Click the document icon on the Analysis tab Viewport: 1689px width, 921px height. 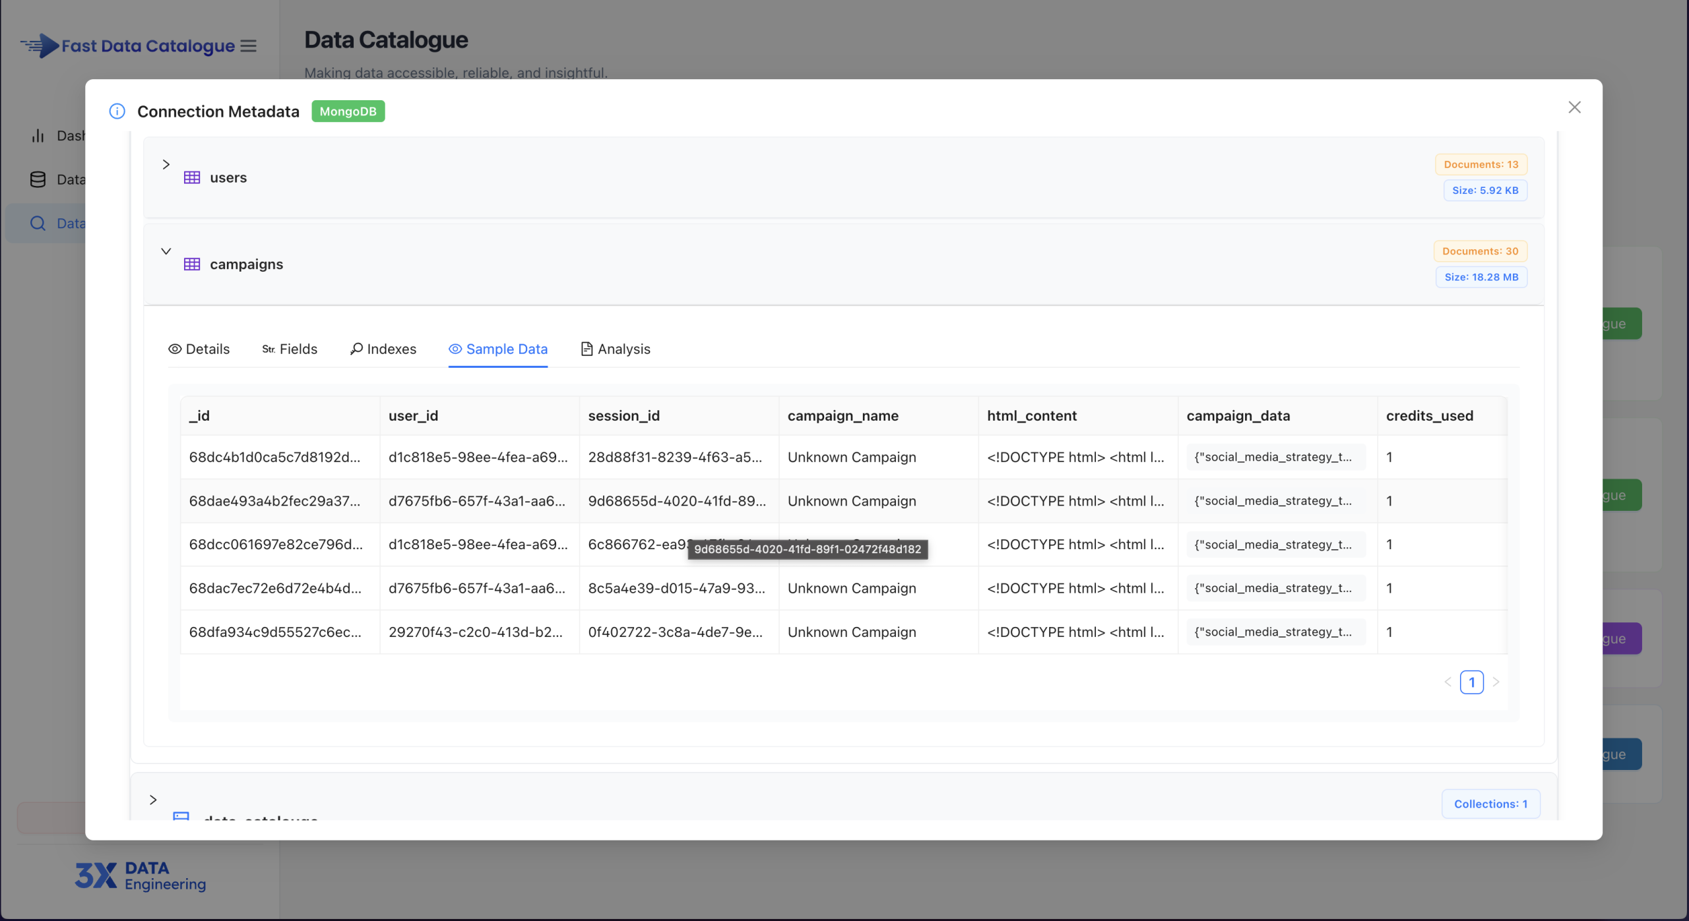click(586, 349)
